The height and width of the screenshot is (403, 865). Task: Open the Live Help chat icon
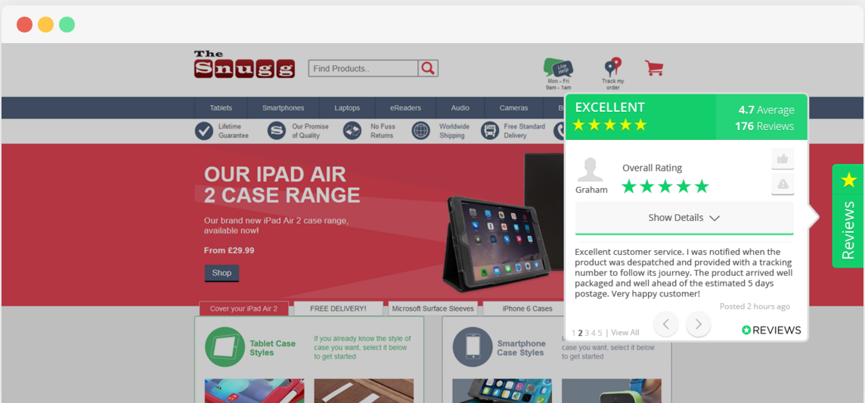point(558,68)
